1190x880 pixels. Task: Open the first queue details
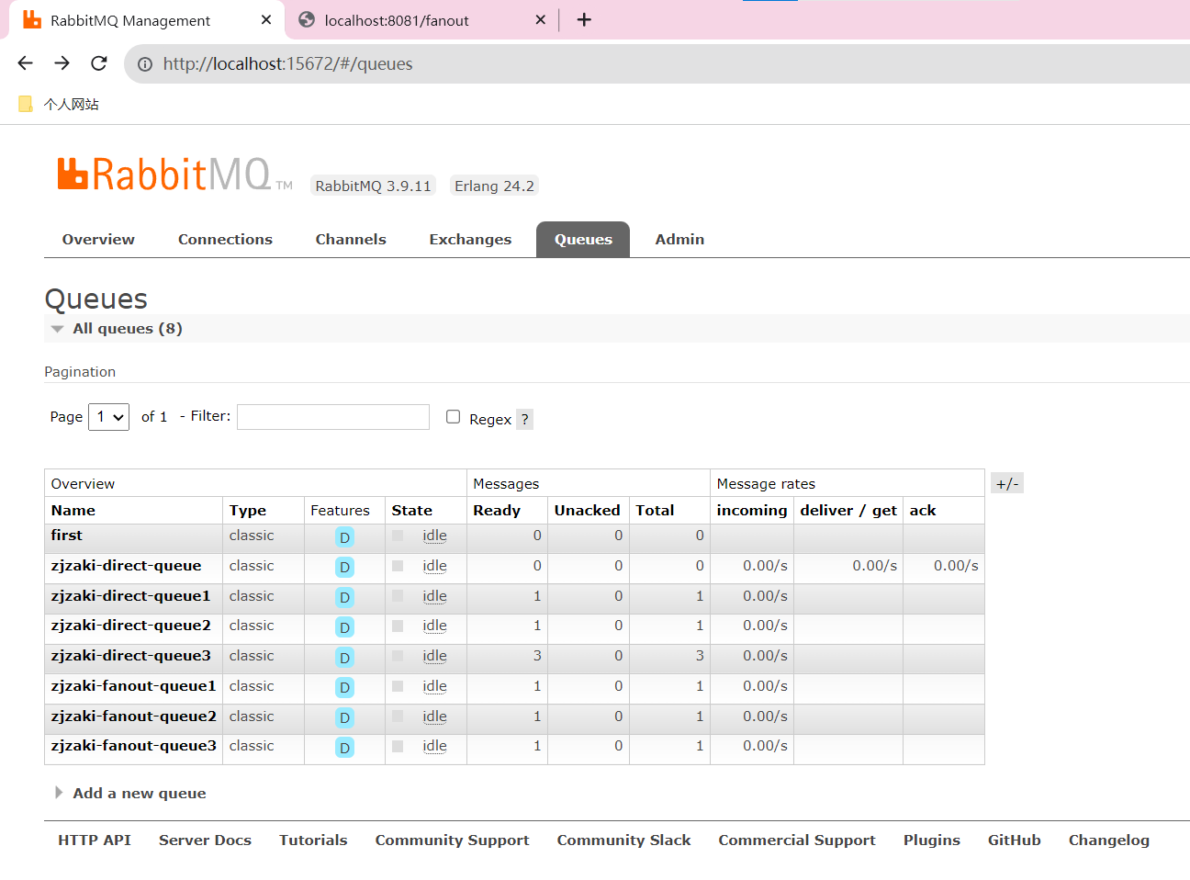click(x=67, y=535)
